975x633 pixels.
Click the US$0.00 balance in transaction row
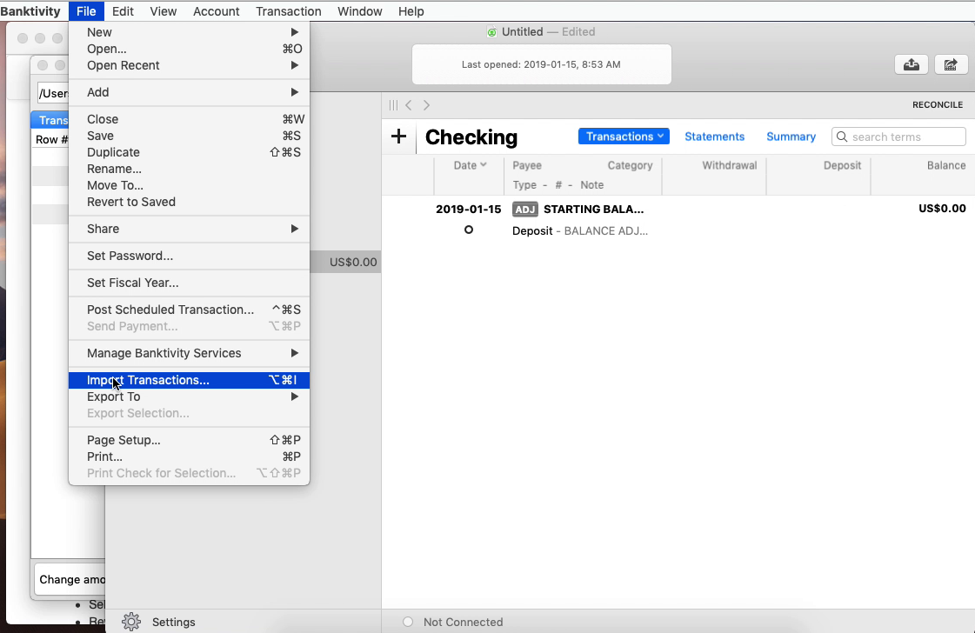click(x=942, y=209)
